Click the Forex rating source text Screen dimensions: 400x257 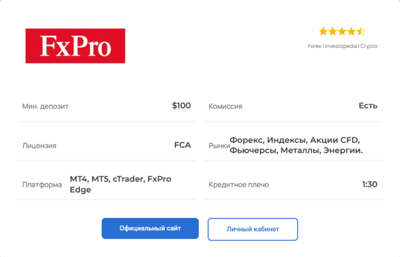click(314, 46)
